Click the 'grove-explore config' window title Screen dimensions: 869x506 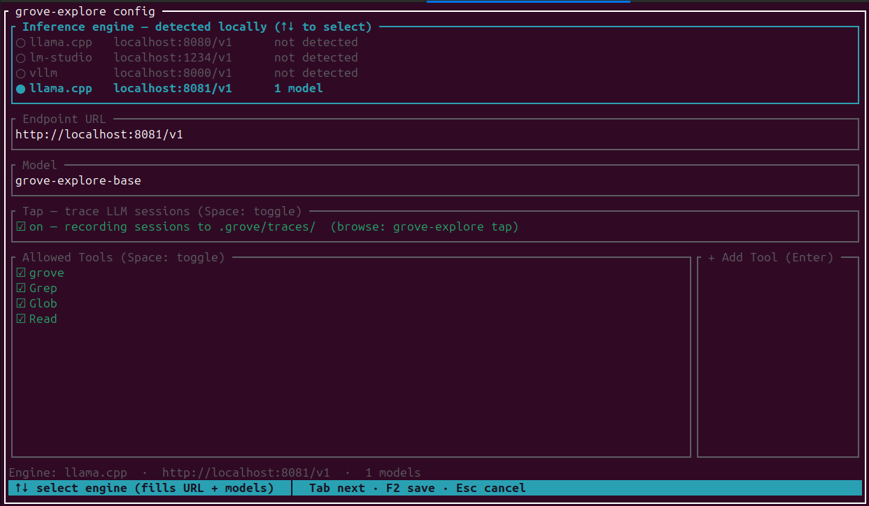pyautogui.click(x=85, y=12)
